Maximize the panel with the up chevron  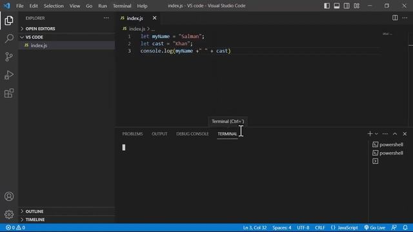click(395, 133)
